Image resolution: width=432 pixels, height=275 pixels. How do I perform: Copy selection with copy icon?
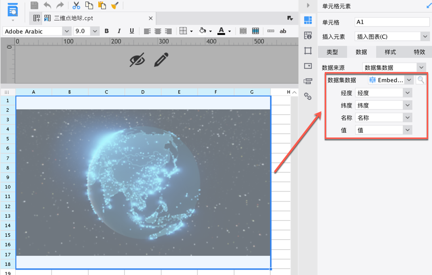(89, 5)
